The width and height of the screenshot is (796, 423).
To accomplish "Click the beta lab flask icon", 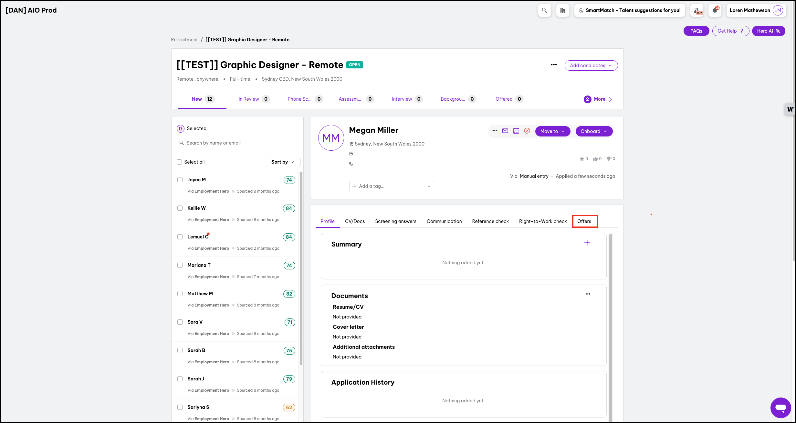I will tap(697, 10).
